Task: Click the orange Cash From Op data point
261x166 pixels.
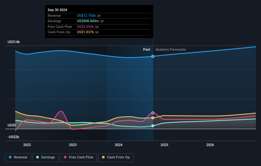Action: click(x=153, y=118)
